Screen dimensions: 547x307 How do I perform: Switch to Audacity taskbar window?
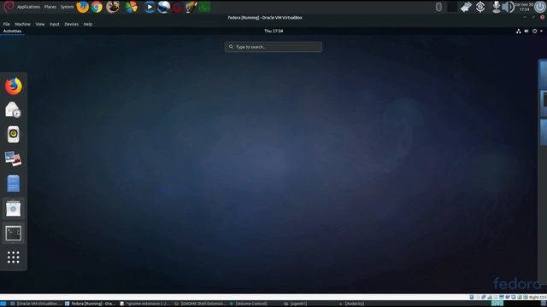tap(351, 304)
